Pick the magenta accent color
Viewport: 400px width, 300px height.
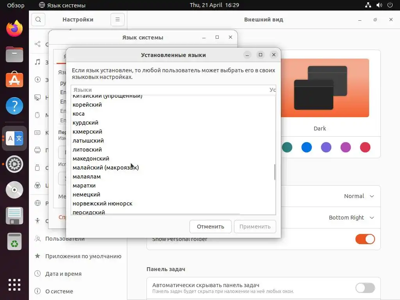tap(346, 147)
